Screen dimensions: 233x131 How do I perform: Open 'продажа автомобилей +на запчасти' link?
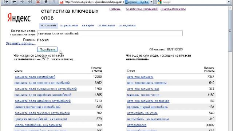41,119
